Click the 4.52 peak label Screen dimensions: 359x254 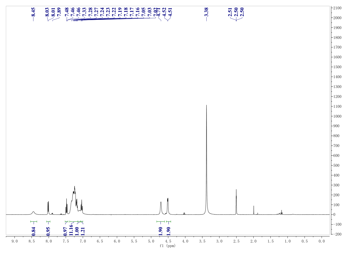point(164,12)
